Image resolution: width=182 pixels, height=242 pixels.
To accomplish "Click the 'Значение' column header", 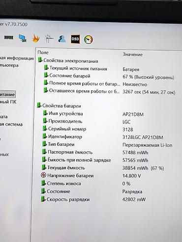I will [133, 54].
